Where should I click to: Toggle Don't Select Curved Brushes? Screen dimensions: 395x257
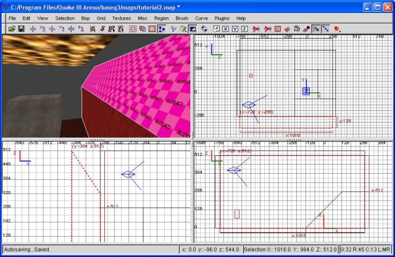[x=268, y=29]
